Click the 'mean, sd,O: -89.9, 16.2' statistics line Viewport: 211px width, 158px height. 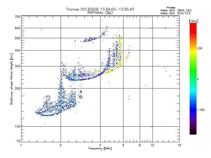(x=176, y=10)
